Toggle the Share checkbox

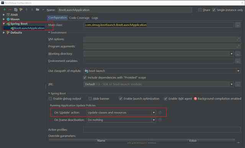200,10
